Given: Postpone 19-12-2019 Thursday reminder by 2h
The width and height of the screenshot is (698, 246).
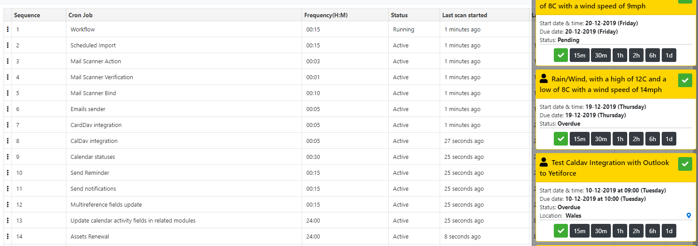Looking at the screenshot, I should coord(636,139).
